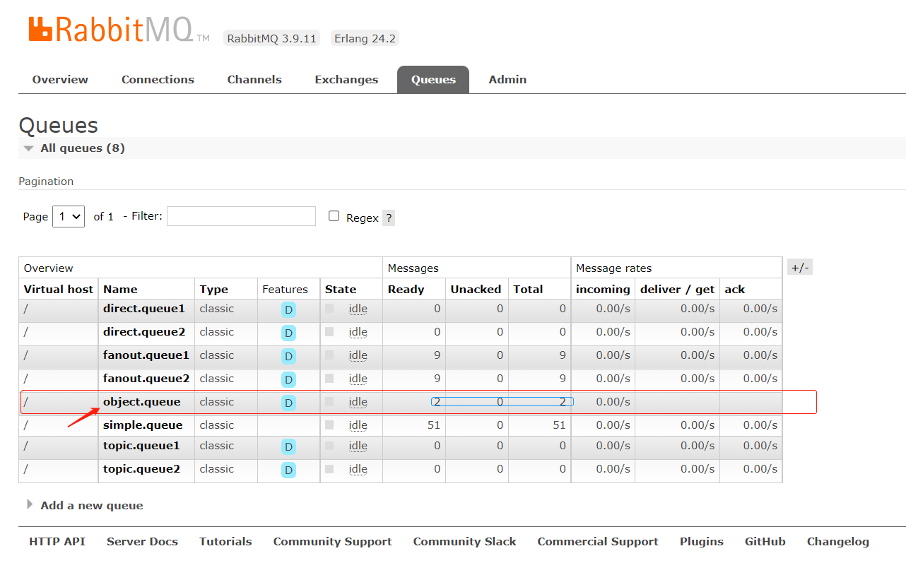Viewport: 906px width, 563px height.
Task: Open the page number dropdown
Action: (x=69, y=216)
